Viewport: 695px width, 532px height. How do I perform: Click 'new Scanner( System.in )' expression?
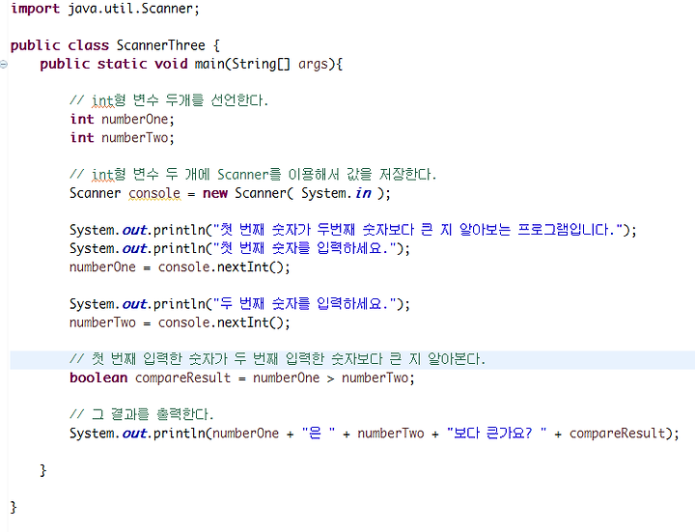point(295,193)
